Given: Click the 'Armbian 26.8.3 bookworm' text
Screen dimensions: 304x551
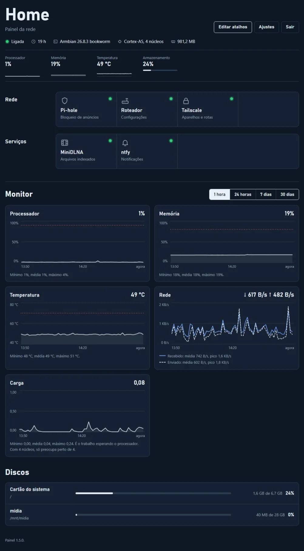Looking at the screenshot, I should click(x=85, y=42).
